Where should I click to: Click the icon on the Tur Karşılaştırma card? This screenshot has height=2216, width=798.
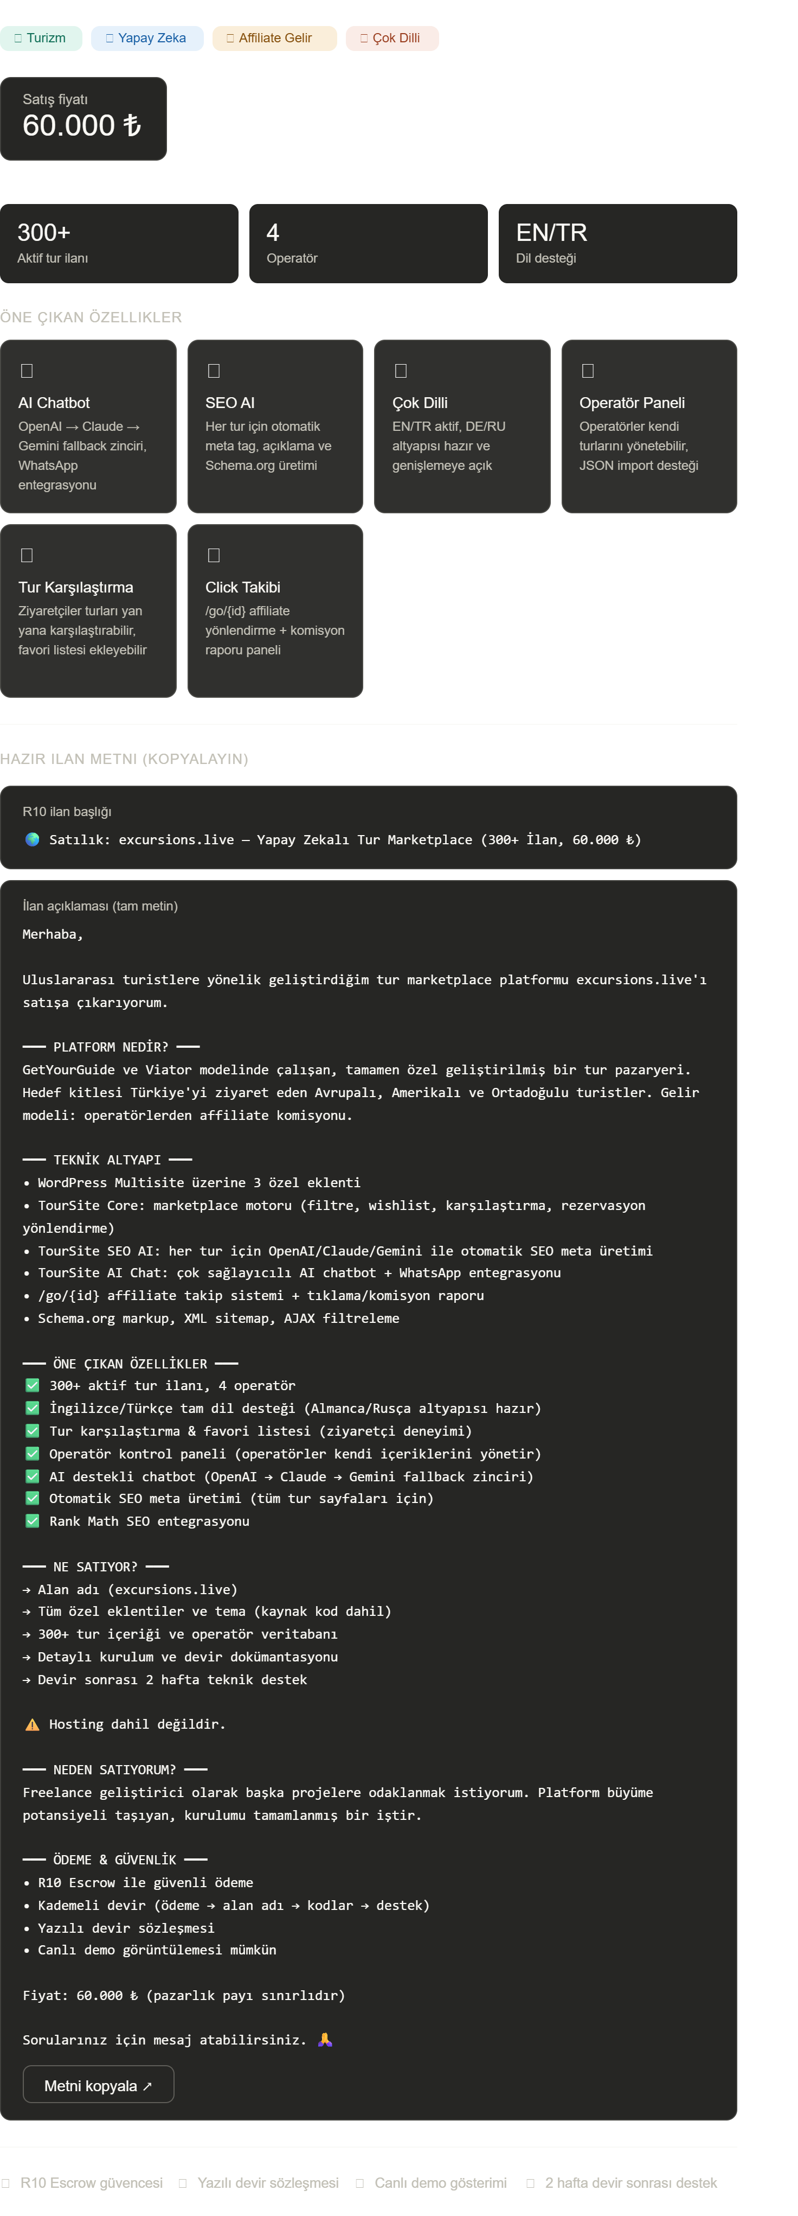pyautogui.click(x=27, y=555)
